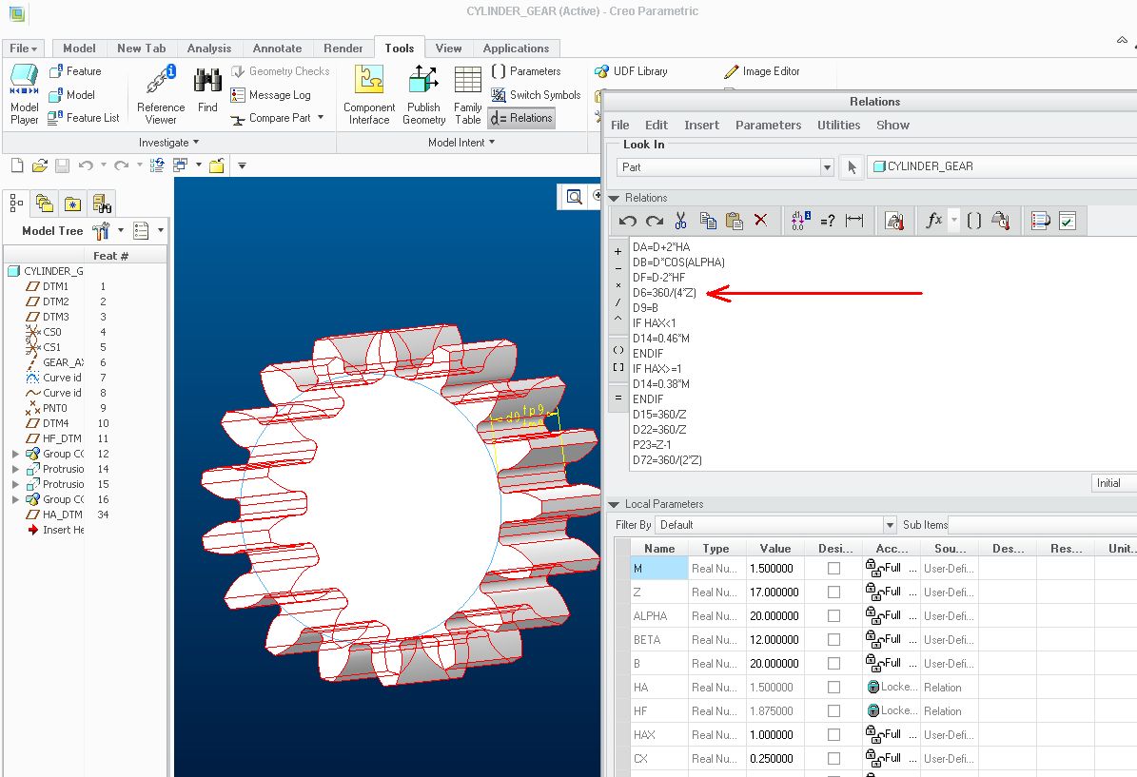Open the Utilities menu in Relations dialog
This screenshot has height=777, width=1137.
[x=838, y=126]
